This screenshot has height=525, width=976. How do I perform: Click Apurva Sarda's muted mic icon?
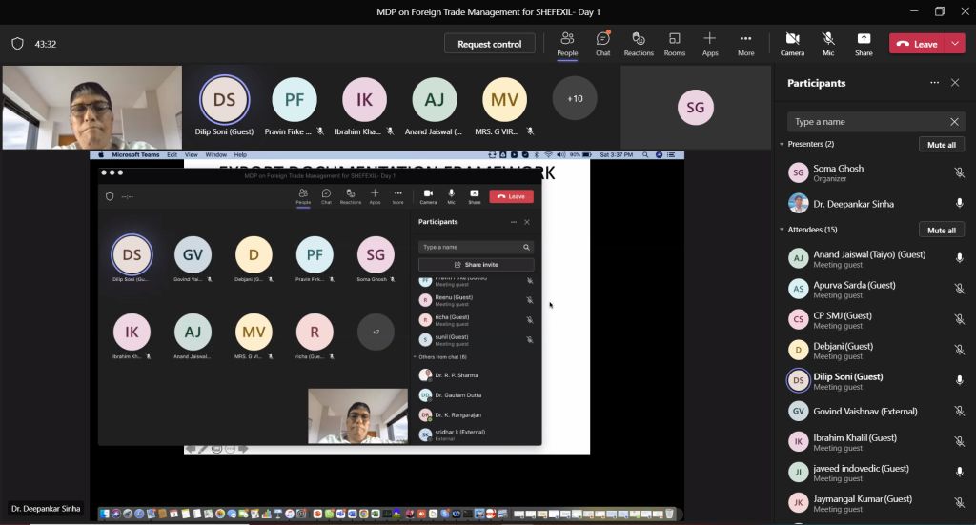pyautogui.click(x=959, y=289)
